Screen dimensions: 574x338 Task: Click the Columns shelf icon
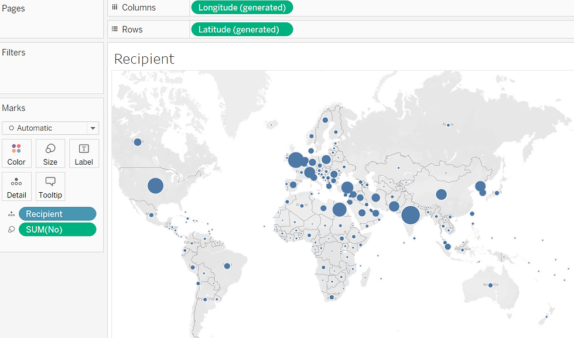[x=115, y=8]
